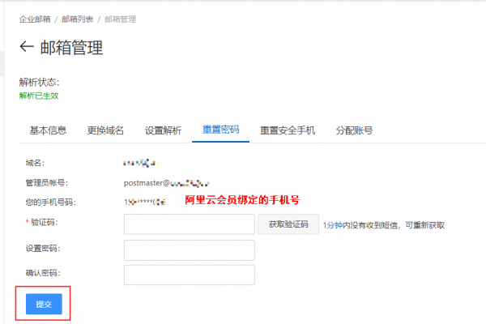Screen dimensions: 486x324
Task: Switch to the 设置解析 tab
Action: pos(163,130)
